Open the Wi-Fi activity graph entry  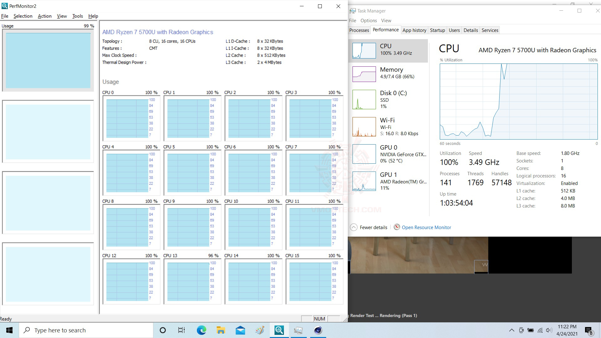coord(364,127)
